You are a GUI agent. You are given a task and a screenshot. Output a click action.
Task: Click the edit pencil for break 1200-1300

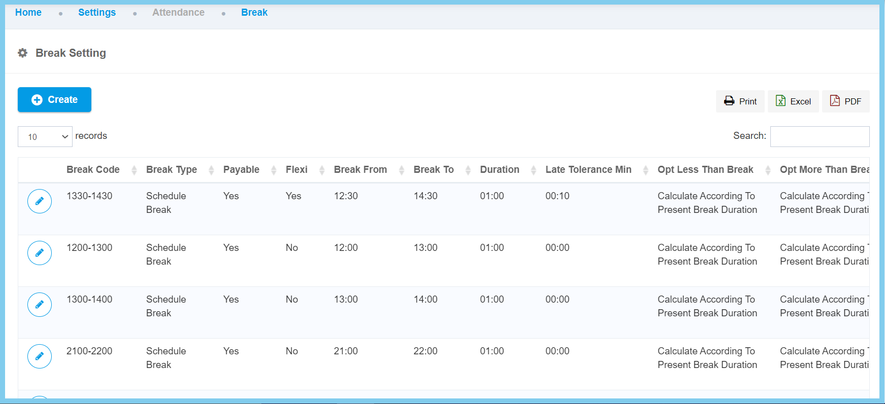point(40,253)
